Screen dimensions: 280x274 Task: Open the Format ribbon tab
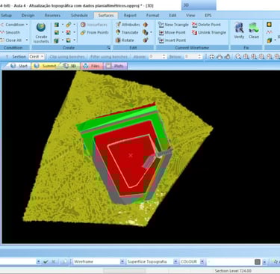tap(152, 15)
